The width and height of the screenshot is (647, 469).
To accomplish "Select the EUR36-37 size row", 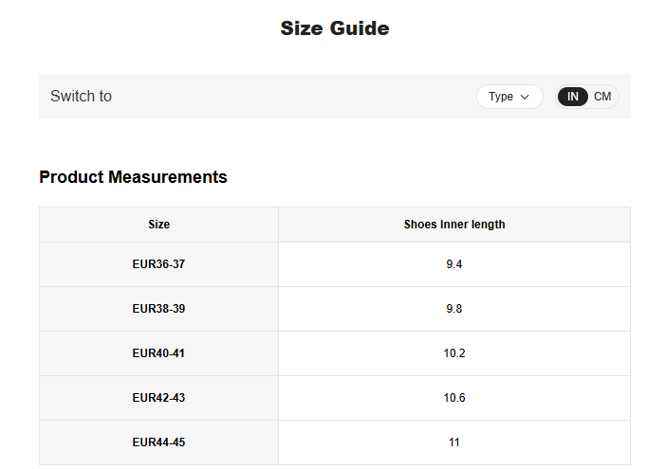I will tap(158, 264).
